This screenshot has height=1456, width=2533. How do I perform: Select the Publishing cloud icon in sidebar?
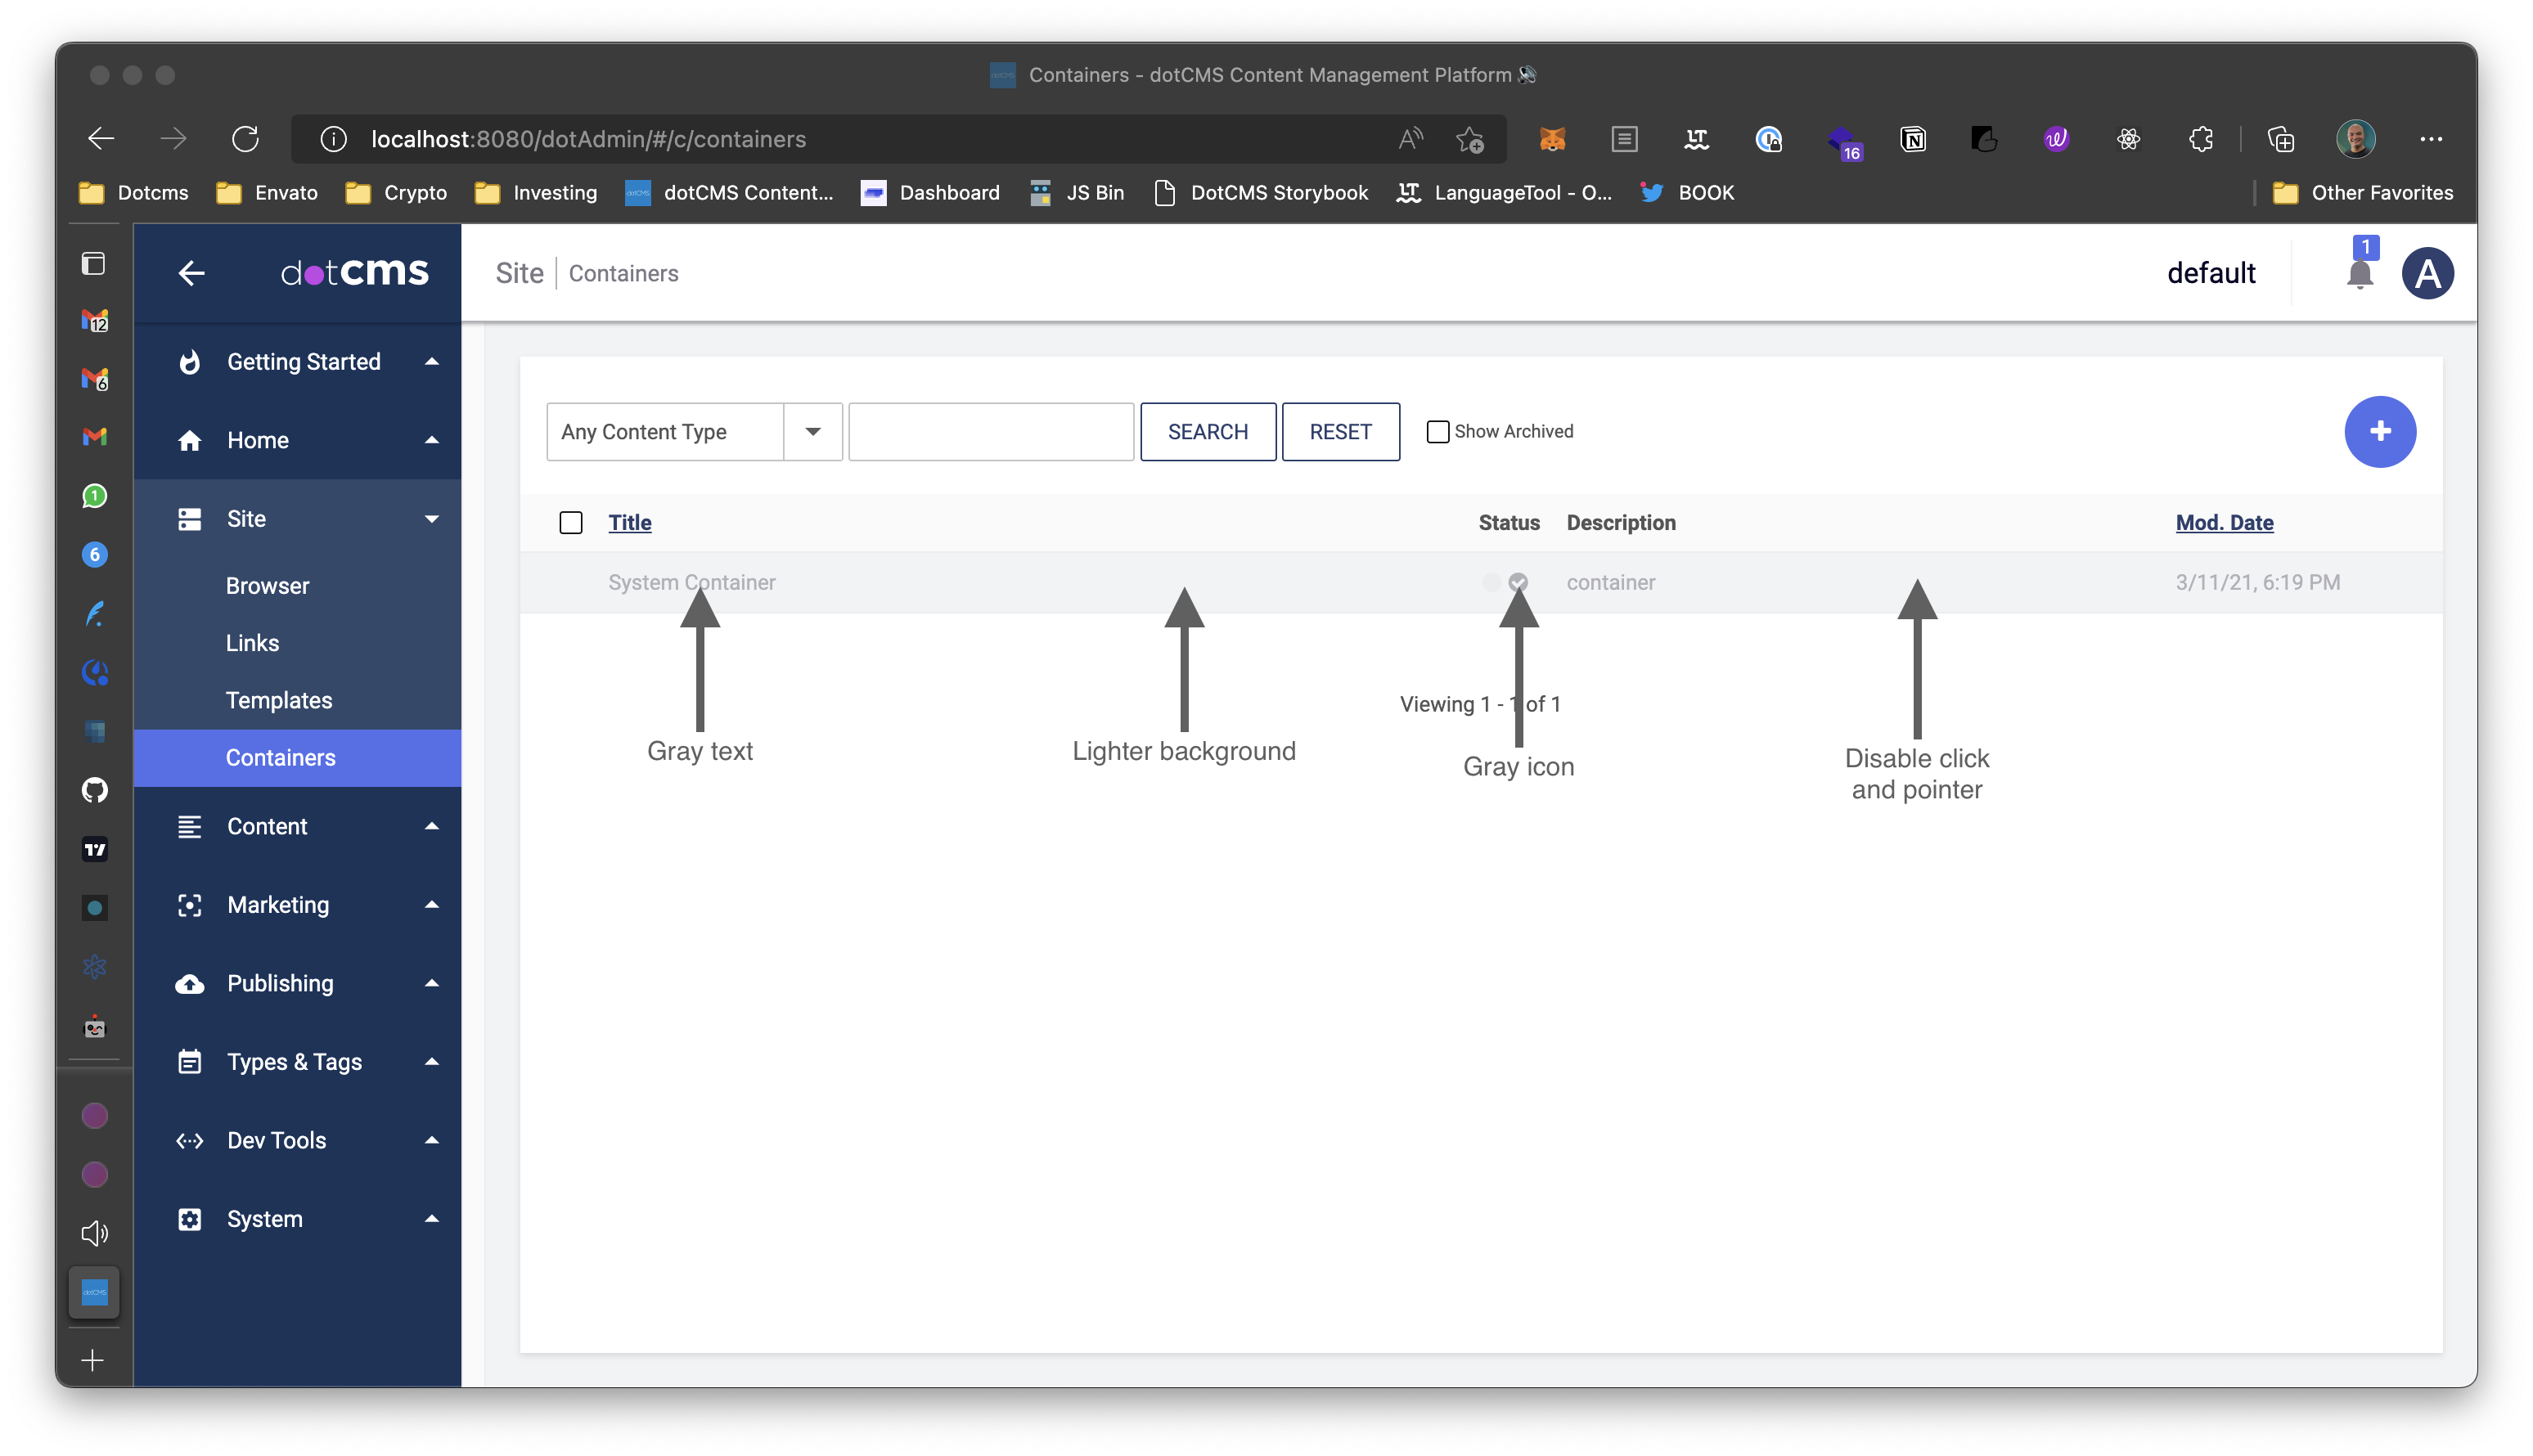click(x=189, y=983)
